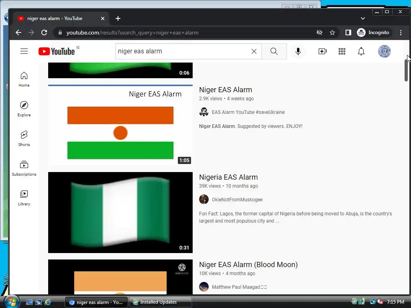Viewport: 411px width, 308px height.
Task: Open the Blood Moon video thumbnail
Action: point(120,277)
